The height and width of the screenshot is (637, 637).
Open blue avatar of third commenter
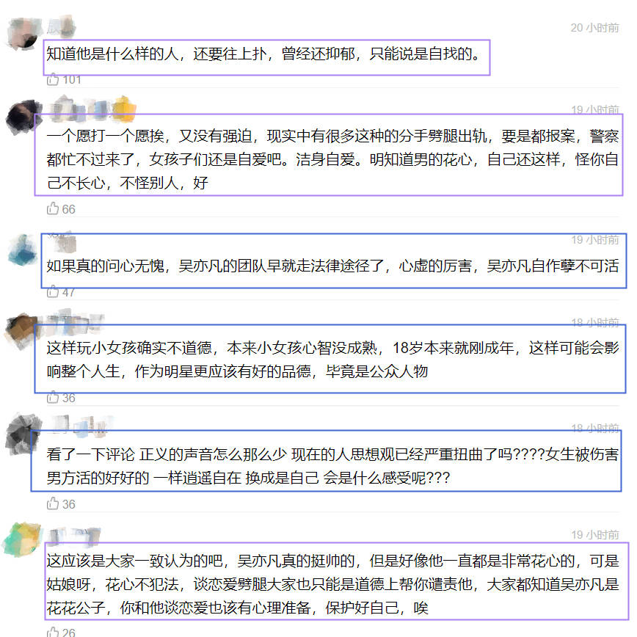23,249
